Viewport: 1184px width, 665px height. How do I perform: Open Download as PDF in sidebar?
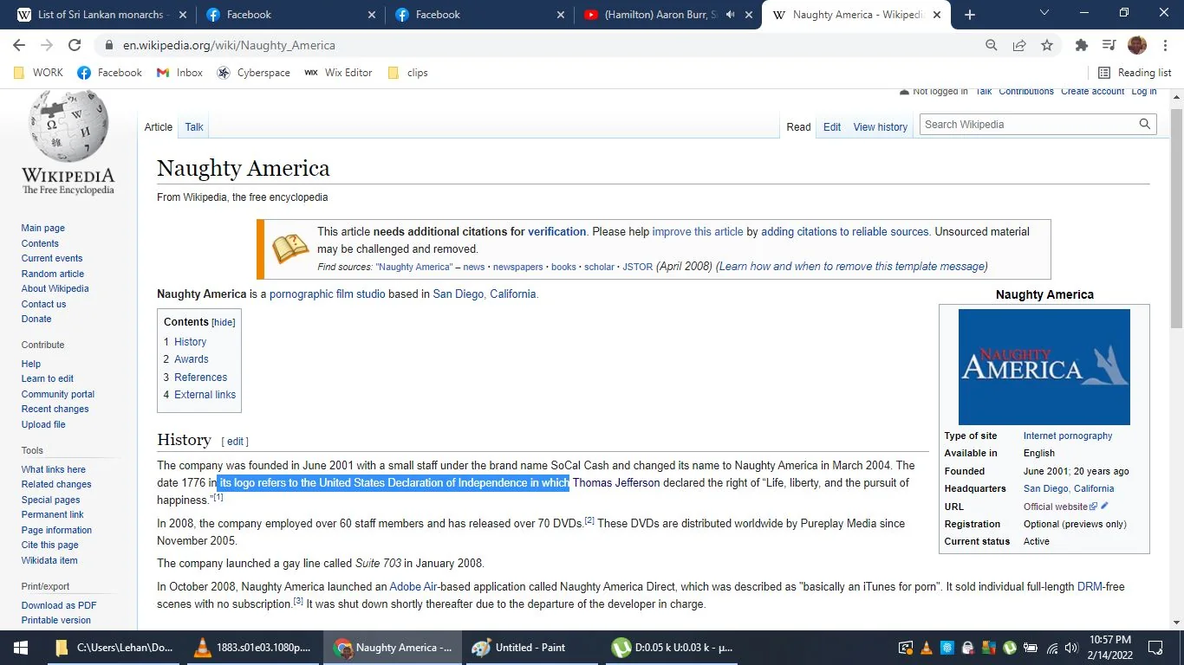(x=59, y=605)
